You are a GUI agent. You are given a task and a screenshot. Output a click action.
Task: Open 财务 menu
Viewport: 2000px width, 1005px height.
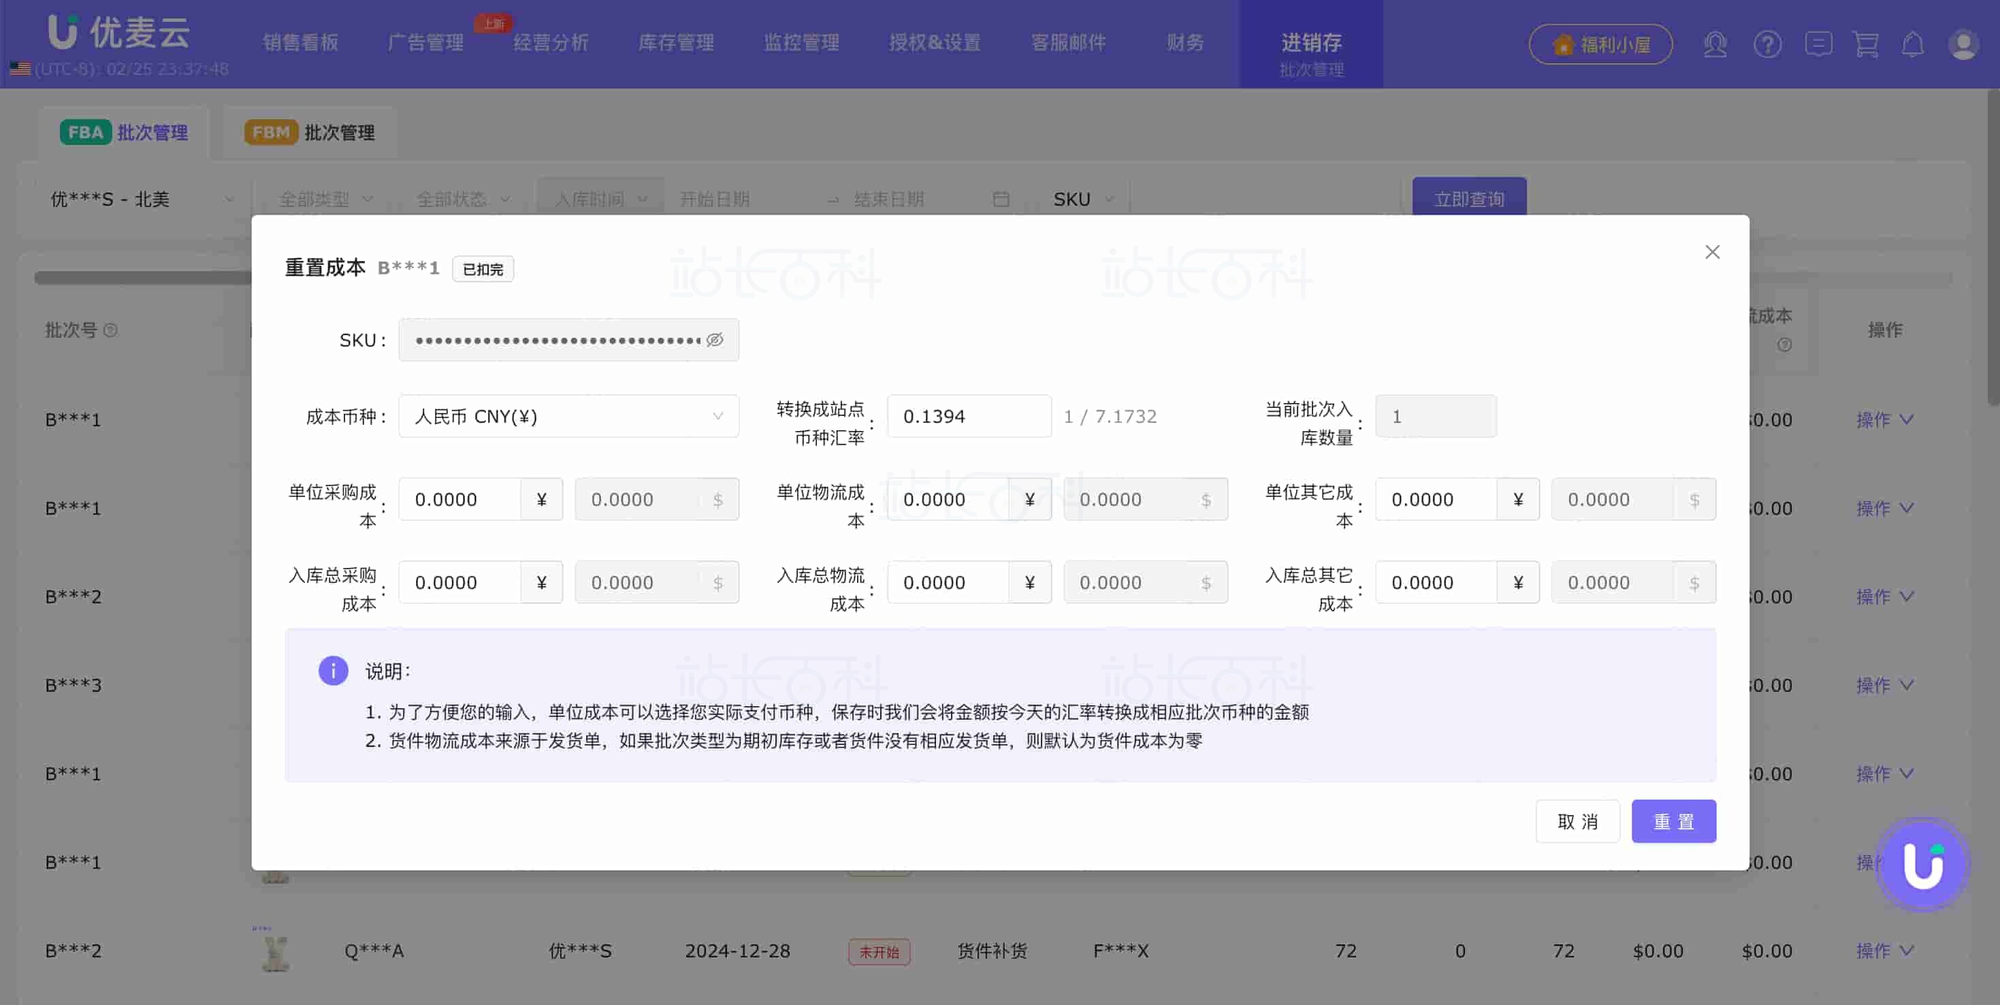pyautogui.click(x=1184, y=43)
